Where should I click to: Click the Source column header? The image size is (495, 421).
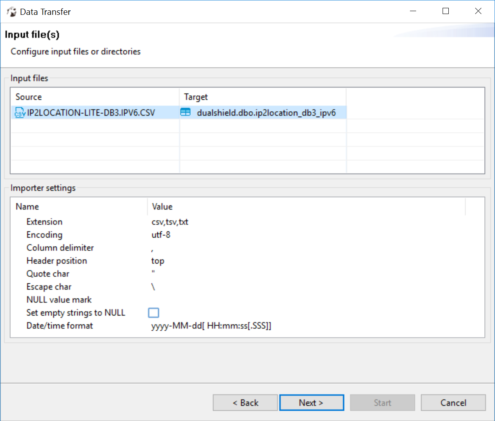29,97
